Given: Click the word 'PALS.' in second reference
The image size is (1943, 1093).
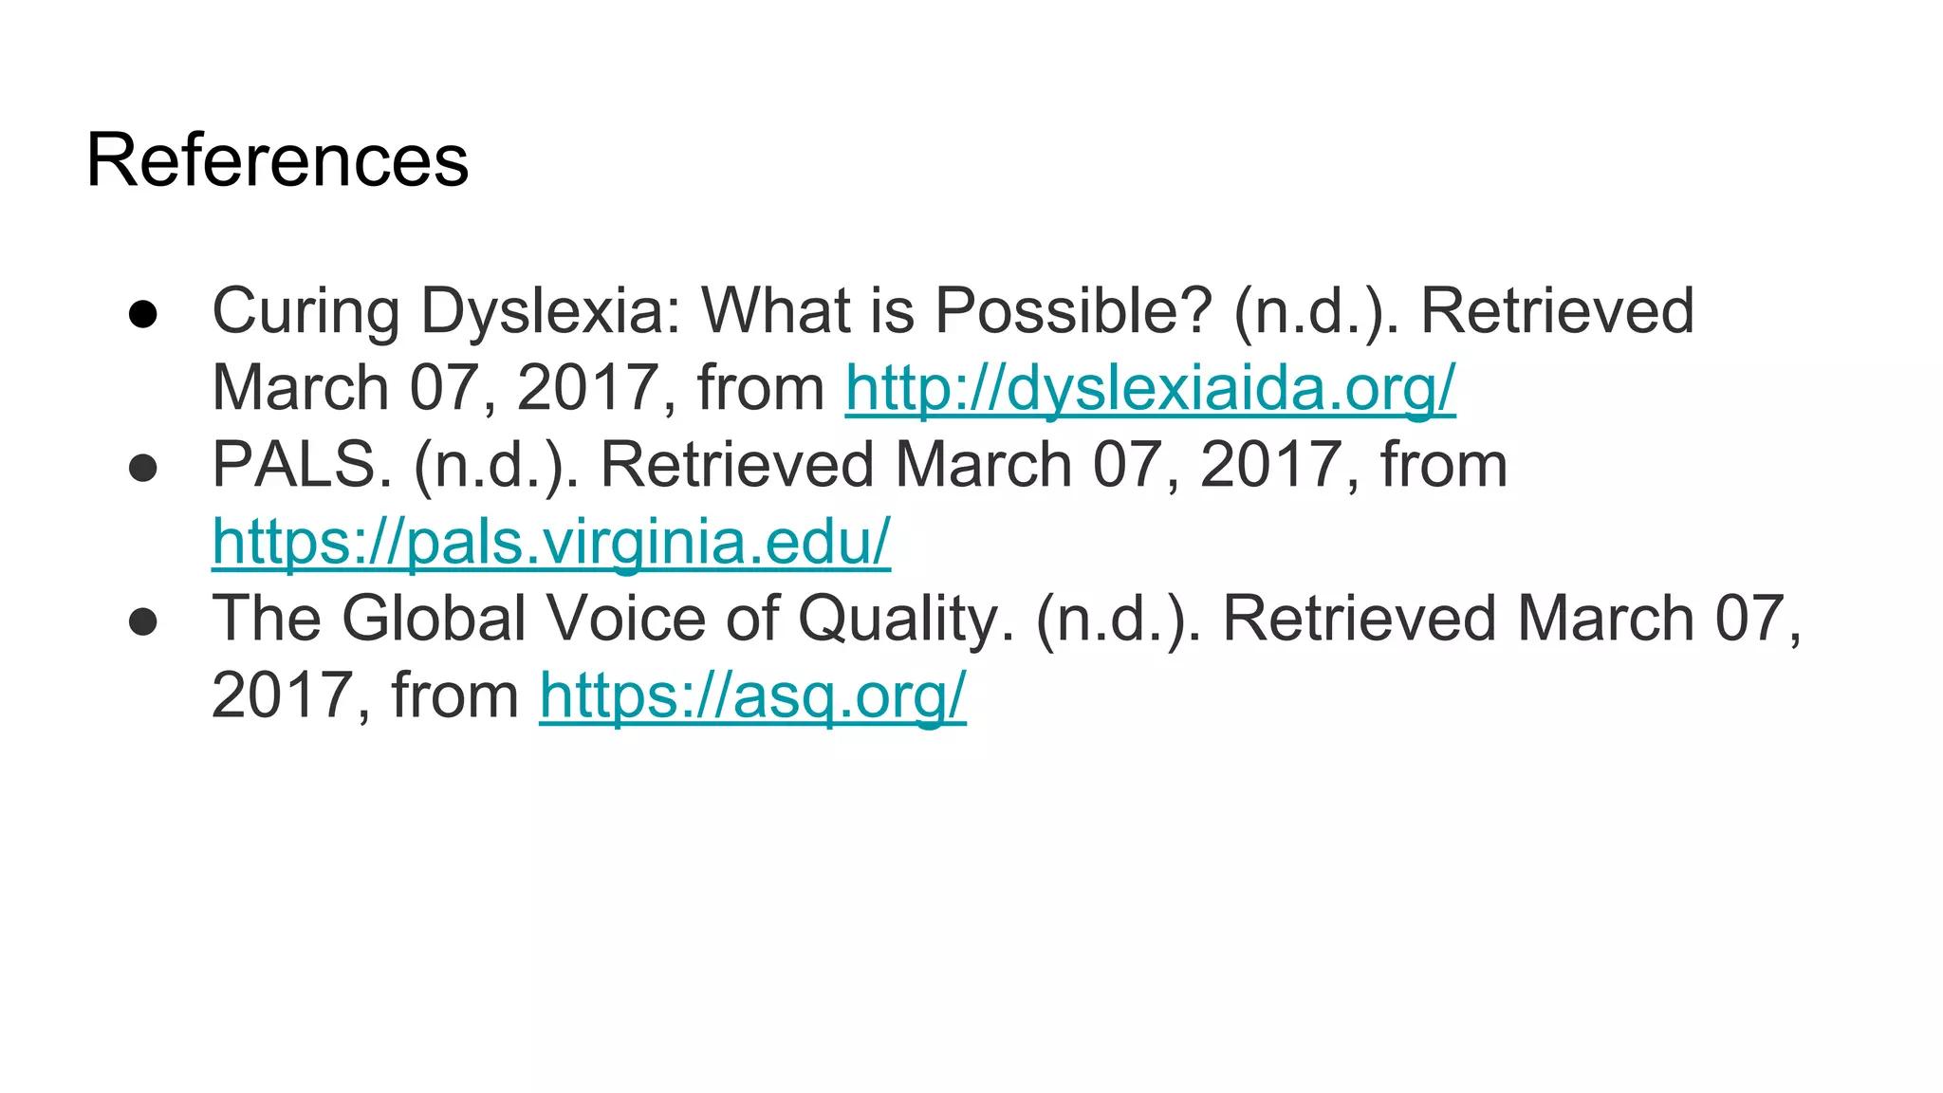Looking at the screenshot, I should pos(302,466).
